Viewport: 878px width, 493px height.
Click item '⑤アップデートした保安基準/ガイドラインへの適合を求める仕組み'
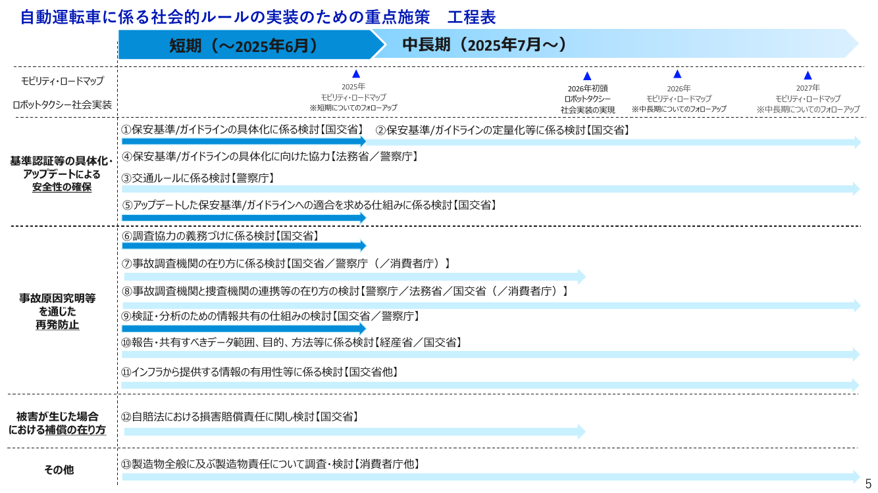309,205
